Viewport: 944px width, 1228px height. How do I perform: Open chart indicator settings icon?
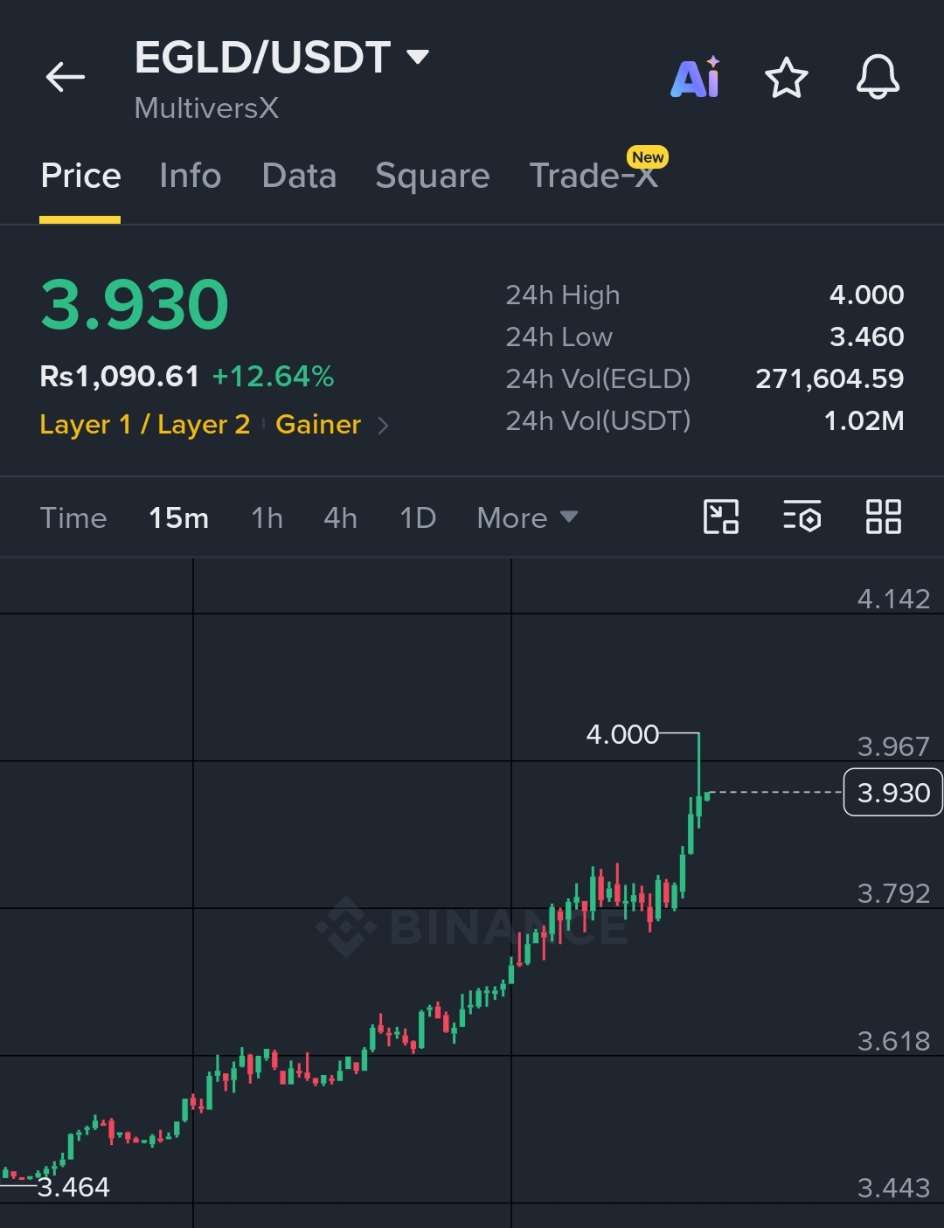click(802, 517)
